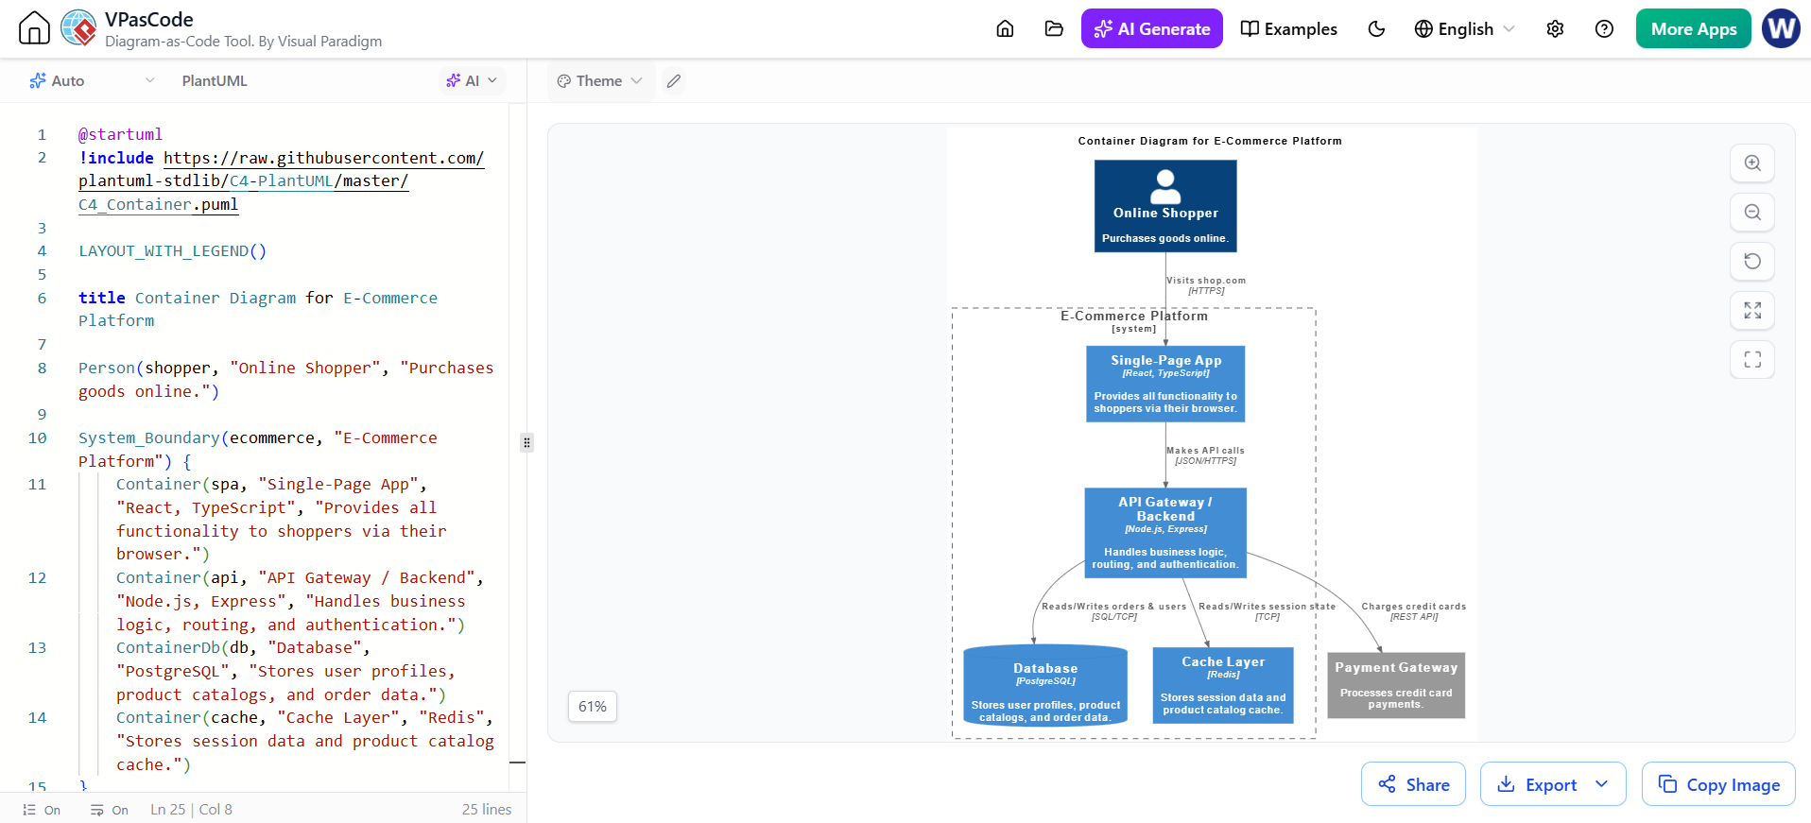Viewport: 1811px width, 823px height.
Task: Click the @startuml code line
Action: [120, 134]
